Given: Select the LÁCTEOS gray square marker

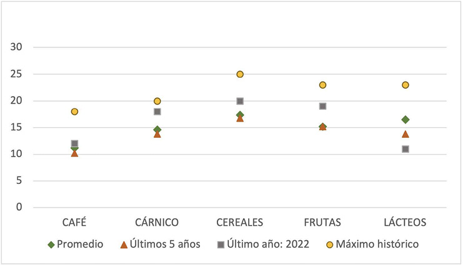Looking at the screenshot, I should tap(406, 149).
